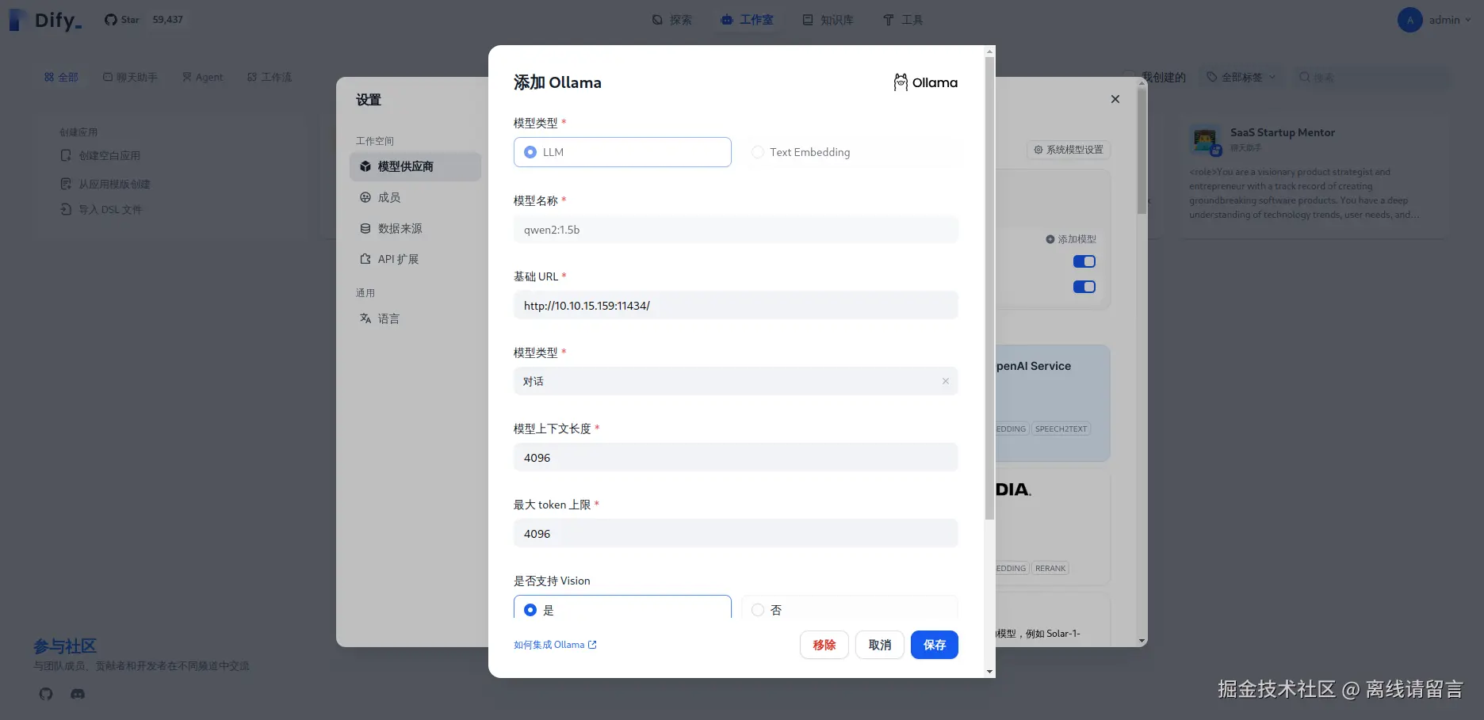Switch to the 工具 tab
The height and width of the screenshot is (720, 1484).
click(x=903, y=20)
